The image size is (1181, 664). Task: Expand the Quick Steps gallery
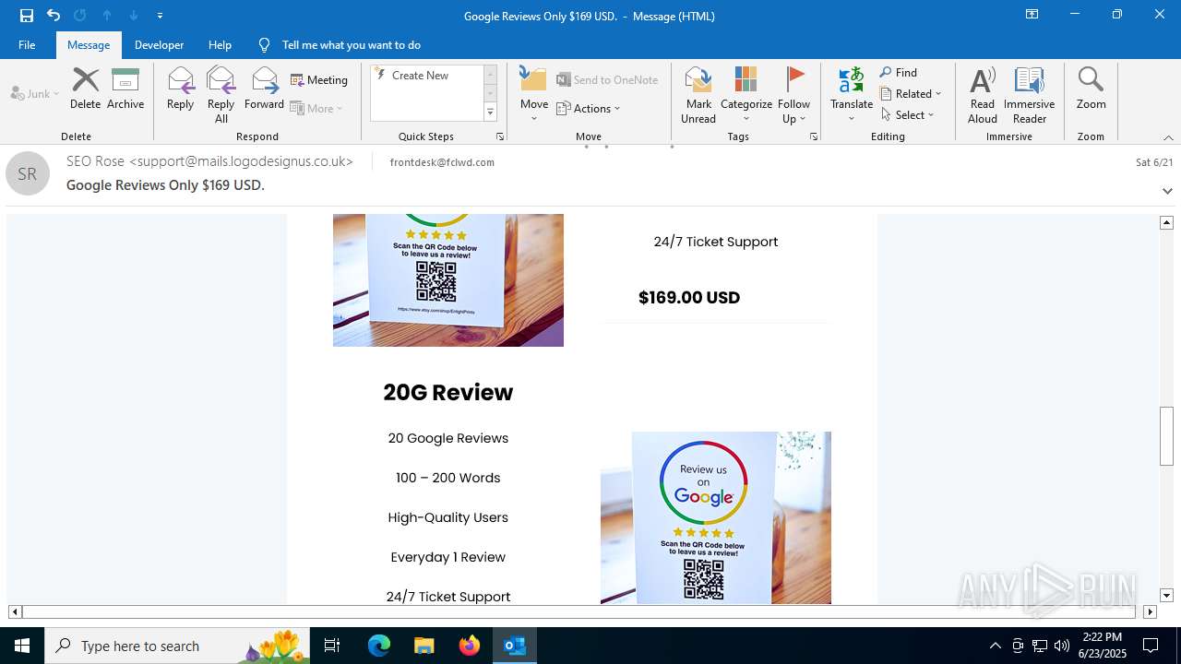pyautogui.click(x=490, y=113)
